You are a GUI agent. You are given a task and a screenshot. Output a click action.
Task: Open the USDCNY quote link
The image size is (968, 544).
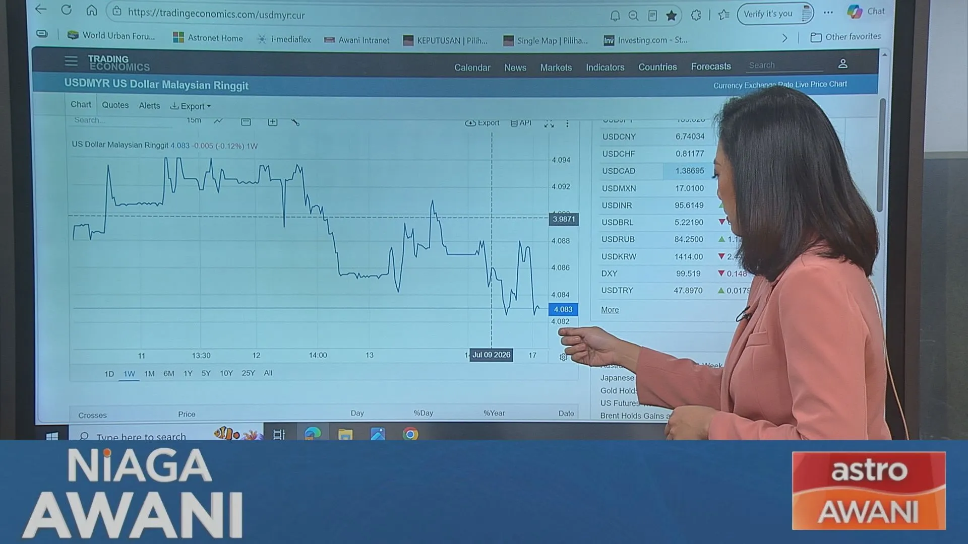(619, 137)
